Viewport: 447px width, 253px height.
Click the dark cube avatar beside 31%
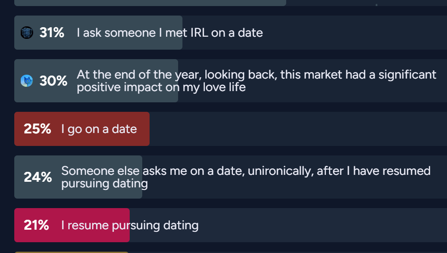(x=27, y=32)
